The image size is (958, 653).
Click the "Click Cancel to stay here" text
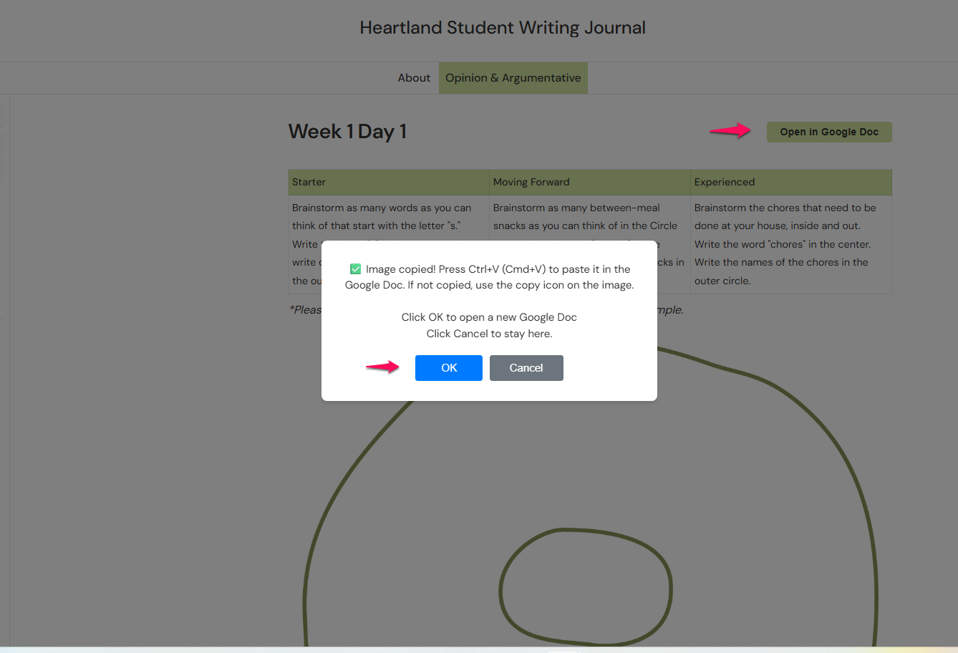(x=489, y=334)
